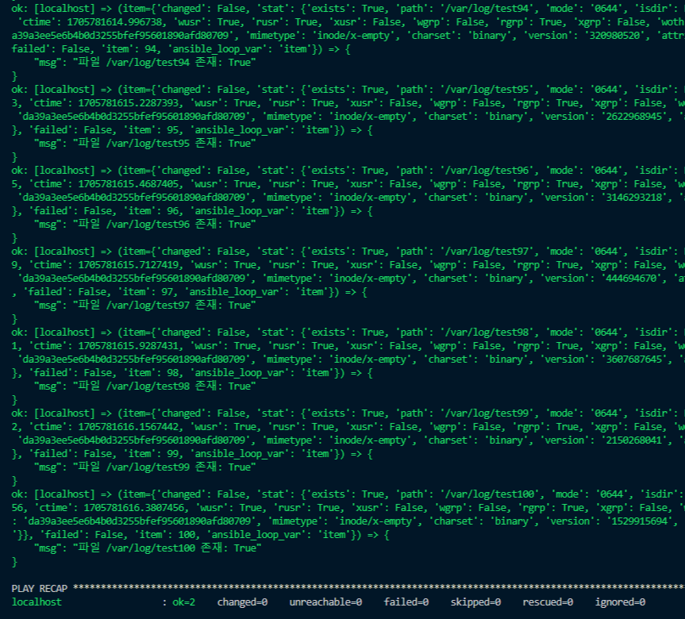Click the msg line "/var/log/test94 존재: True"
The width and height of the screenshot is (685, 619).
[144, 62]
